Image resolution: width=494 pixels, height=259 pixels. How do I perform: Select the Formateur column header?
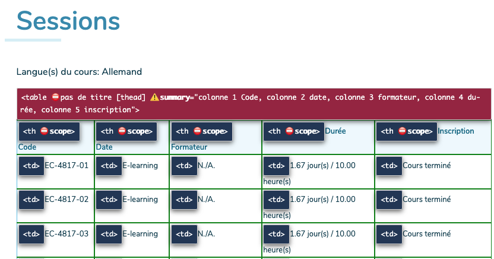click(189, 147)
